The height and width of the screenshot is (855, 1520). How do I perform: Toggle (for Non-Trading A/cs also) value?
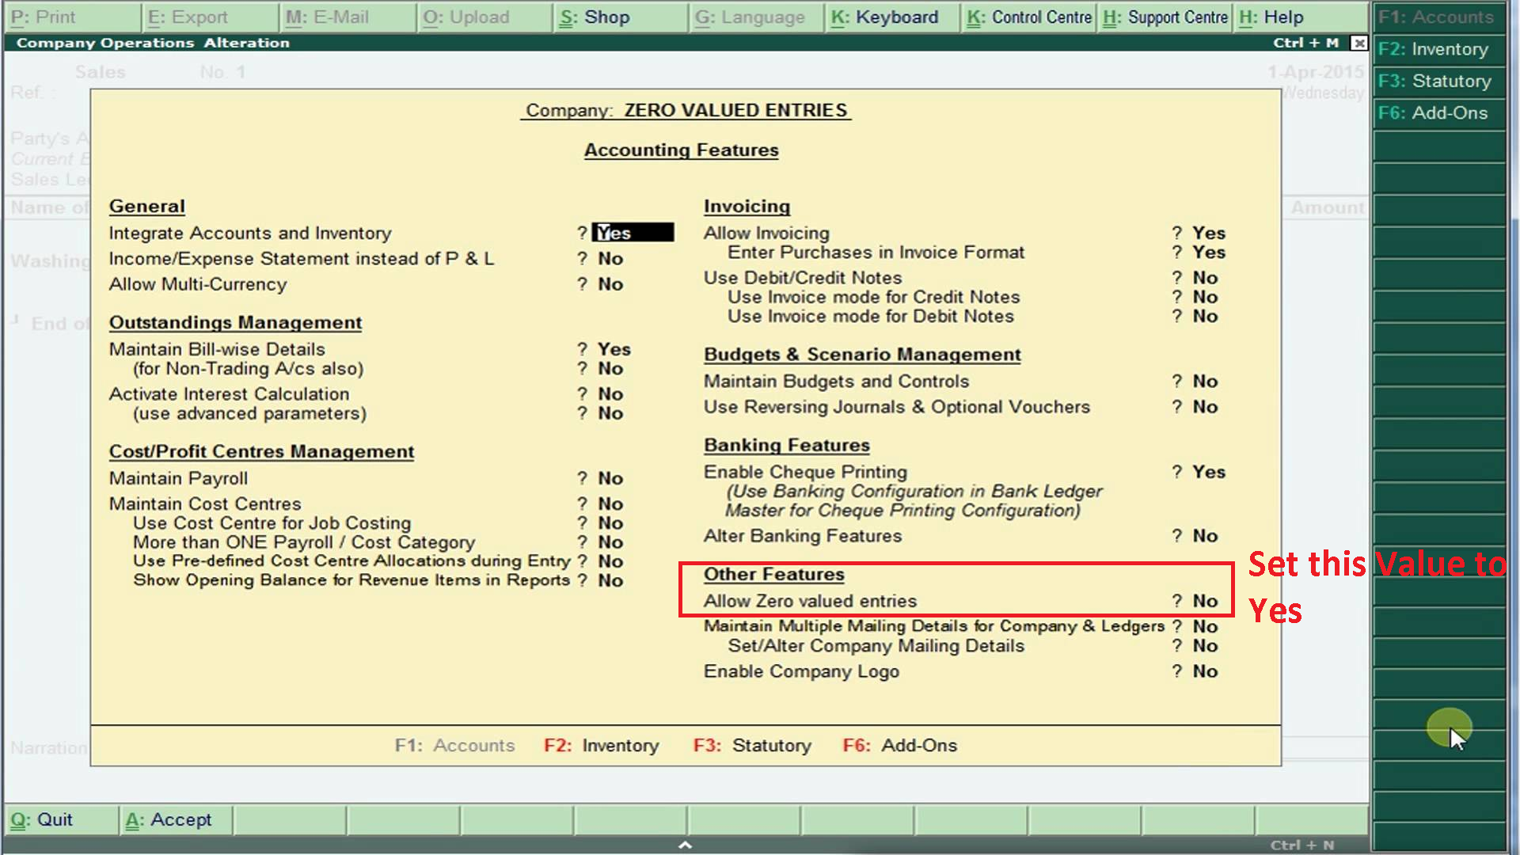coord(610,369)
